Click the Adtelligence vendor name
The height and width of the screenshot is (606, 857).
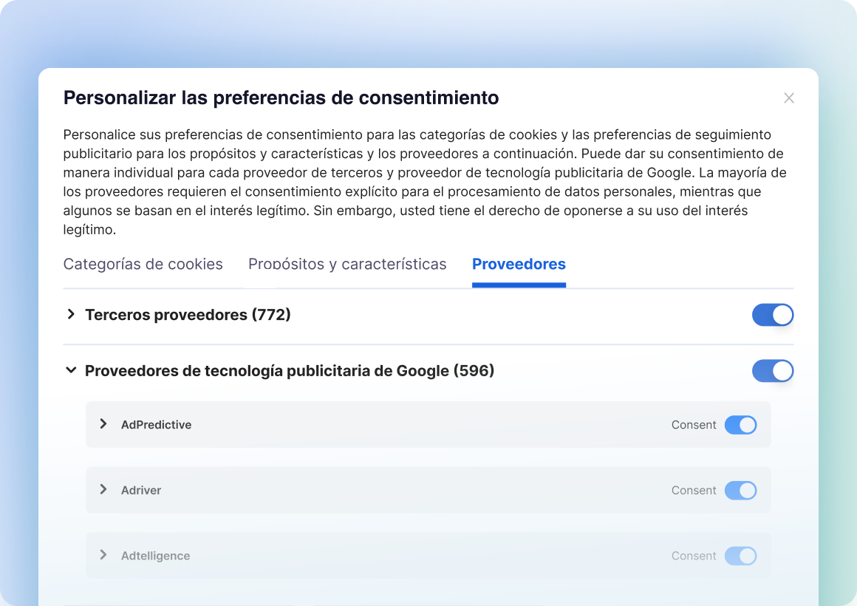point(155,556)
